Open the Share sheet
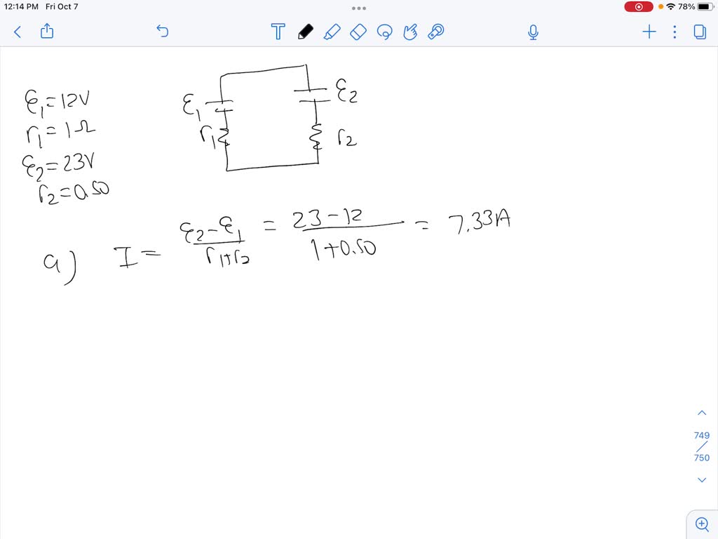Image resolution: width=718 pixels, height=539 pixels. pyautogui.click(x=46, y=32)
